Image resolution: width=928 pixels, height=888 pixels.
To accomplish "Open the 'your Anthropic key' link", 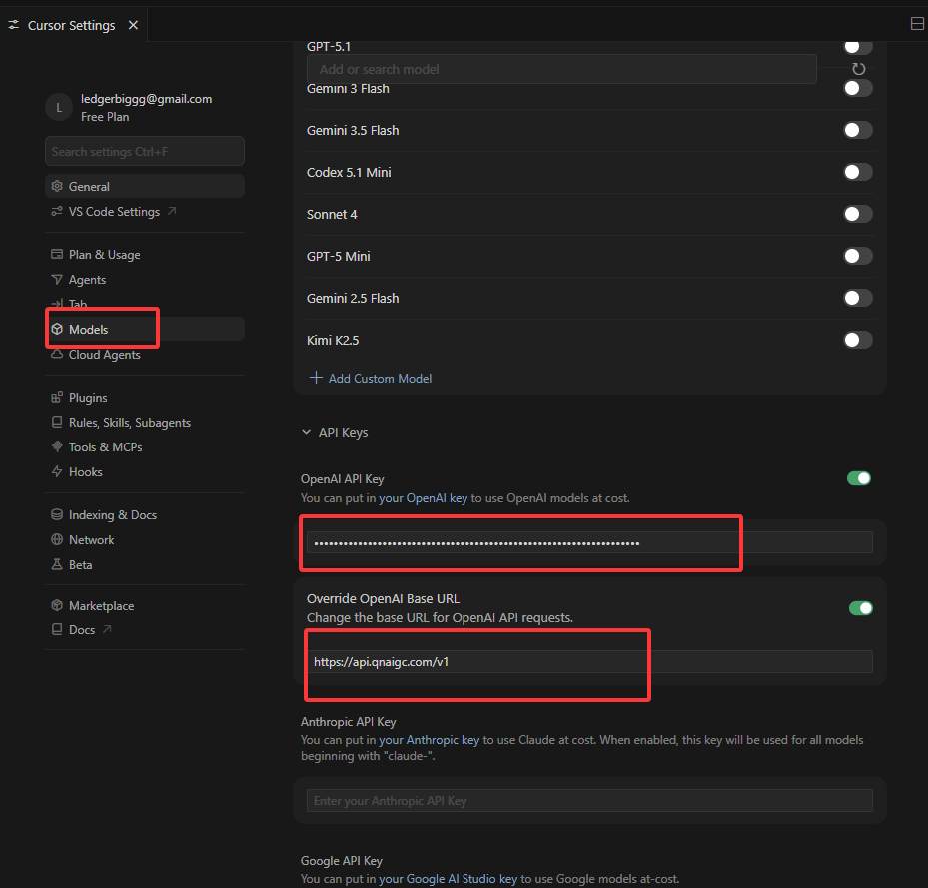I will click(x=429, y=739).
